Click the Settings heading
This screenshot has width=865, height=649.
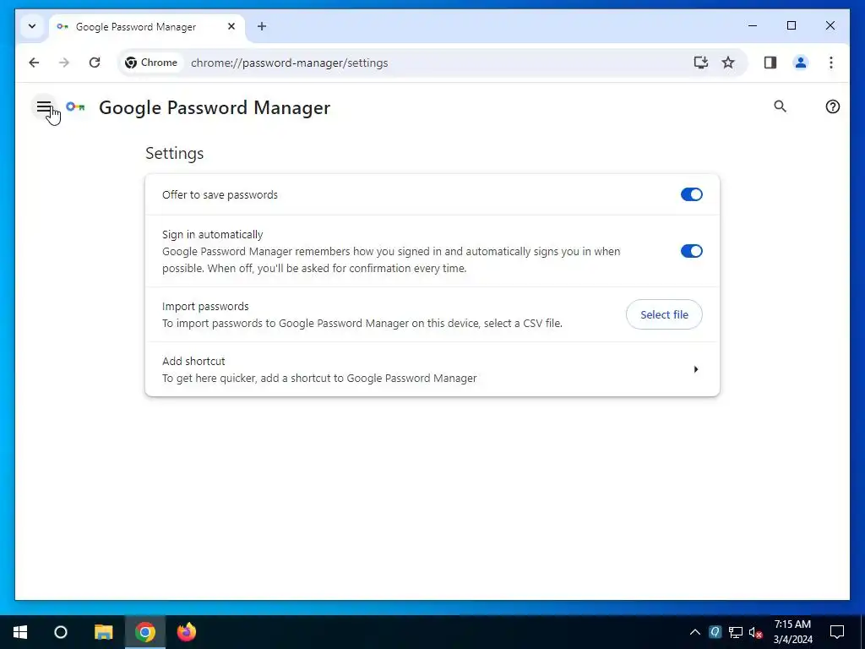pyautogui.click(x=174, y=154)
